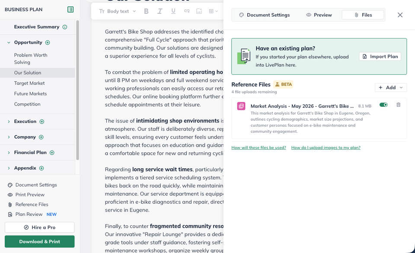The width and height of the screenshot is (415, 253).
Task: Insert an image using the toolbar image icon
Action: click(199, 11)
